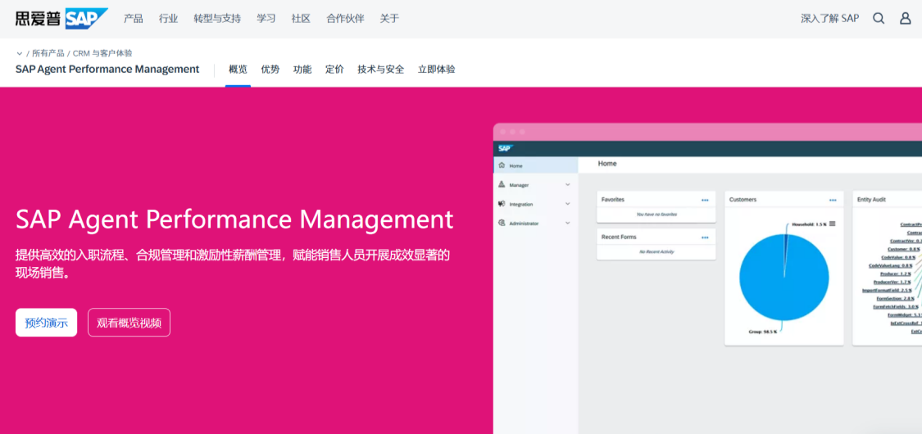Open the 学习 menu
The width and height of the screenshot is (922, 434).
point(266,18)
